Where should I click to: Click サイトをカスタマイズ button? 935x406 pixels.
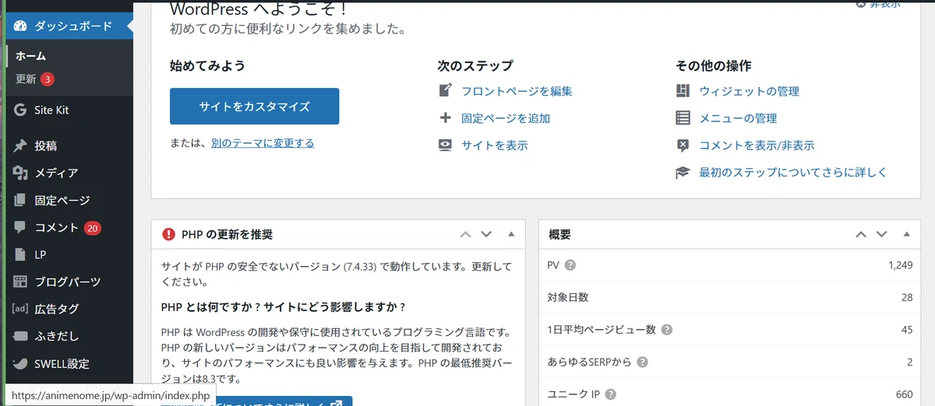(x=254, y=107)
